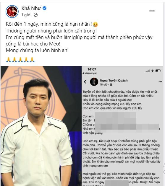Click the 16 giờ timestamp
This screenshot has height=186, width=165.
(x=103, y=84)
